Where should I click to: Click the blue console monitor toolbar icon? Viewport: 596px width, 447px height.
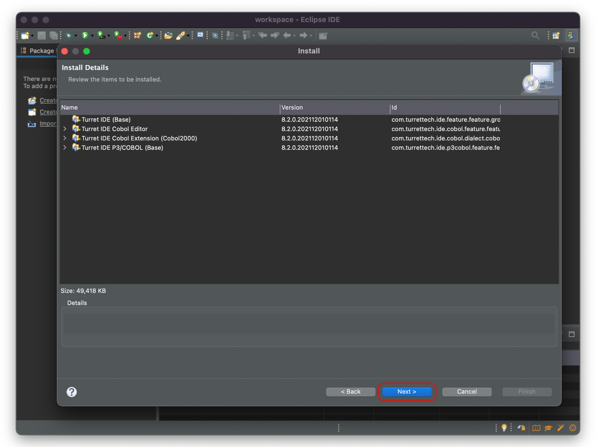coord(200,35)
